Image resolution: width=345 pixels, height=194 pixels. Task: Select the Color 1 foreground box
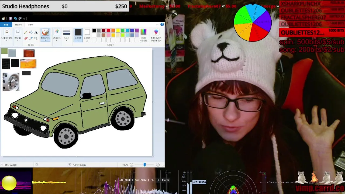pyautogui.click(x=78, y=35)
